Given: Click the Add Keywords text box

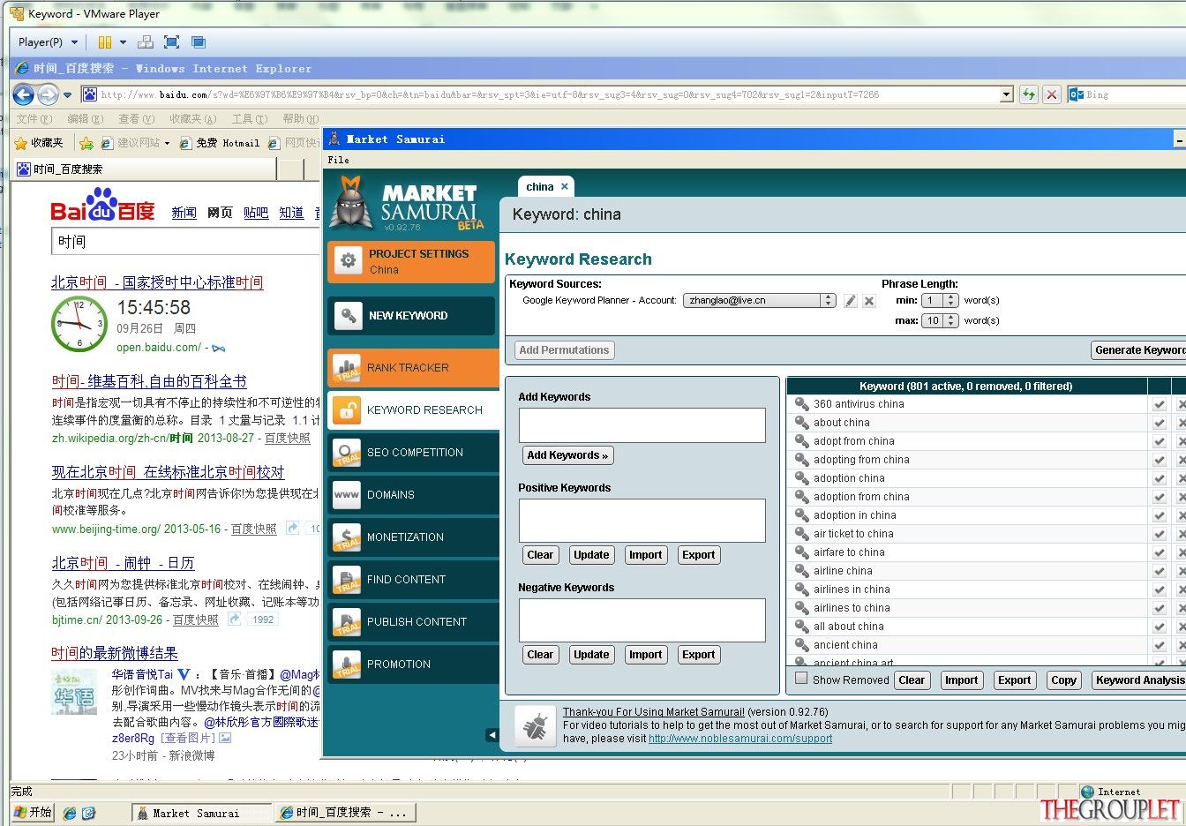Looking at the screenshot, I should pos(642,425).
